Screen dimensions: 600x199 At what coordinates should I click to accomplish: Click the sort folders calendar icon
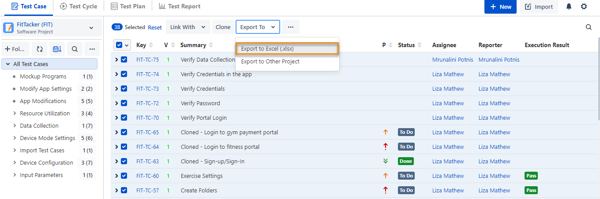click(57, 49)
